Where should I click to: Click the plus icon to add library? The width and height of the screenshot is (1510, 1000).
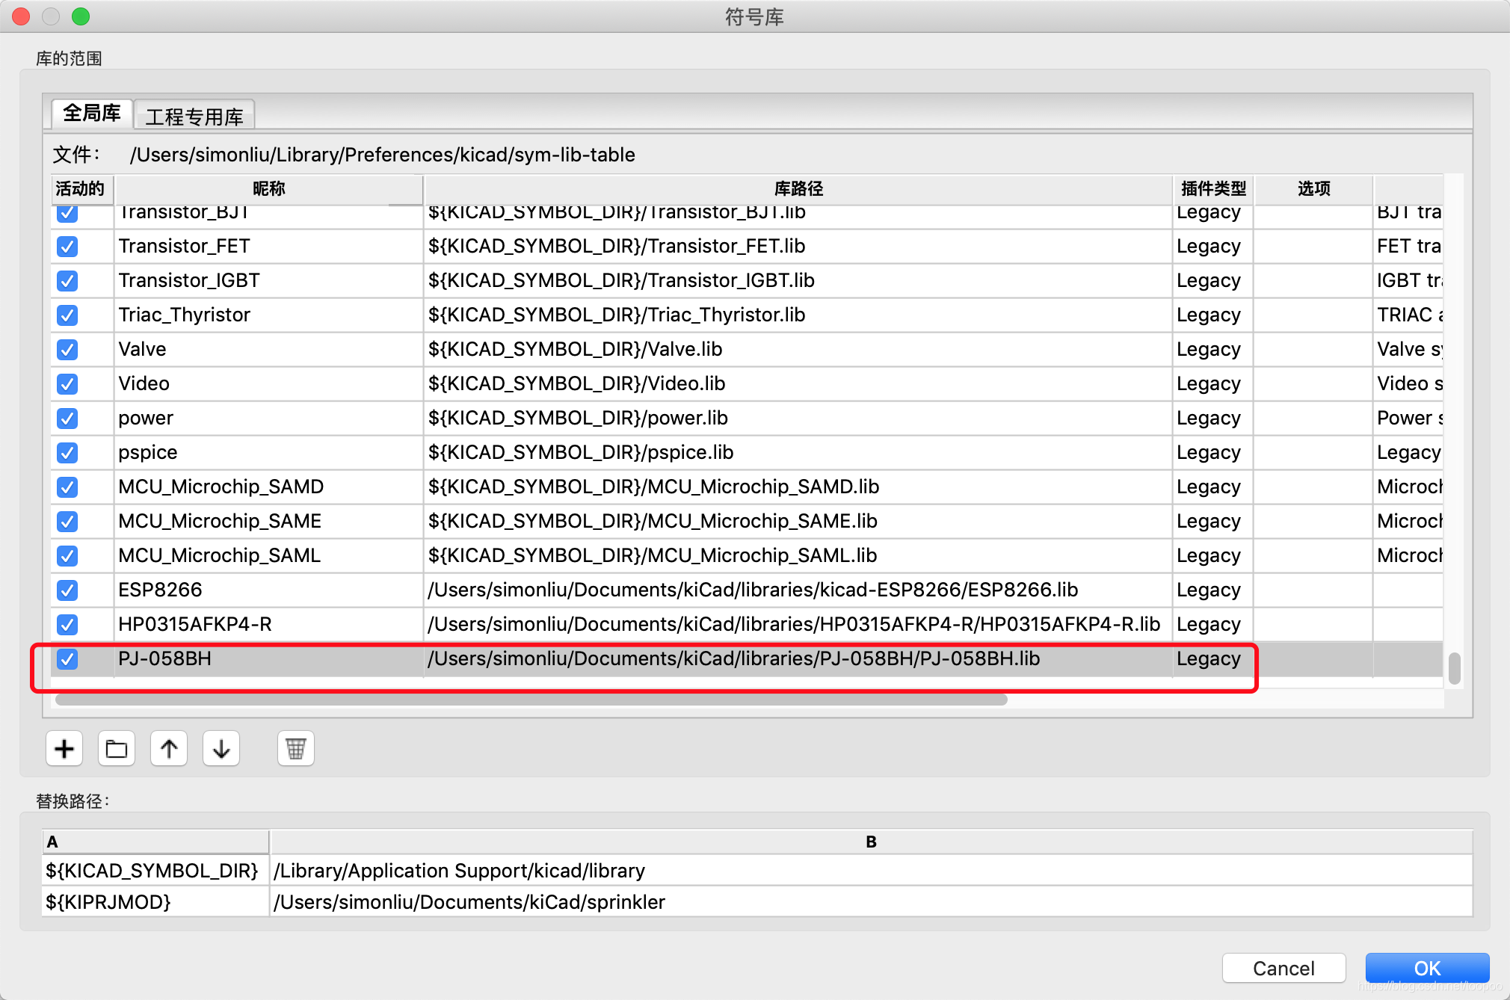tap(64, 748)
